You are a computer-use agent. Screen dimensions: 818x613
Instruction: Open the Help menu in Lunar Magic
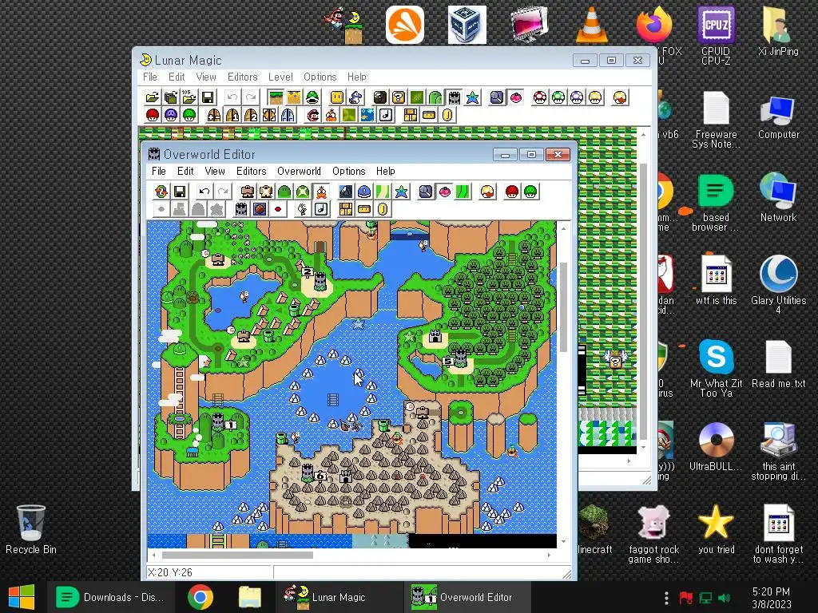coord(357,77)
